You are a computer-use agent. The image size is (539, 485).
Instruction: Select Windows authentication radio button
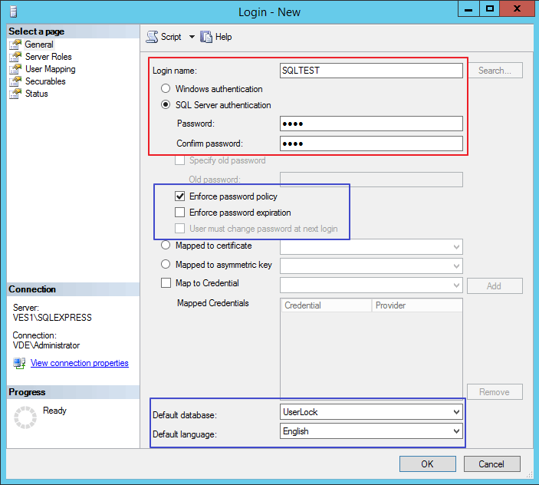point(166,88)
